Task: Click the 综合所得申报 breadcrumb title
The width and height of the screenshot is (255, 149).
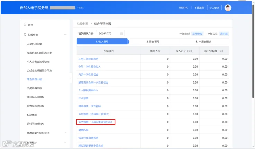Action: tap(103, 24)
